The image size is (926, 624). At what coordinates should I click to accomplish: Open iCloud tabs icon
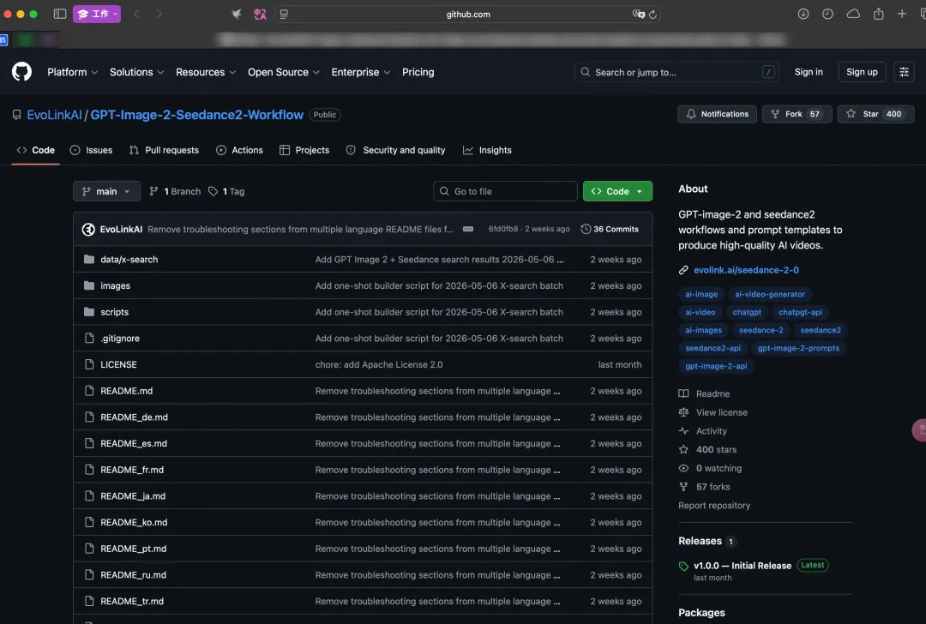[853, 14]
